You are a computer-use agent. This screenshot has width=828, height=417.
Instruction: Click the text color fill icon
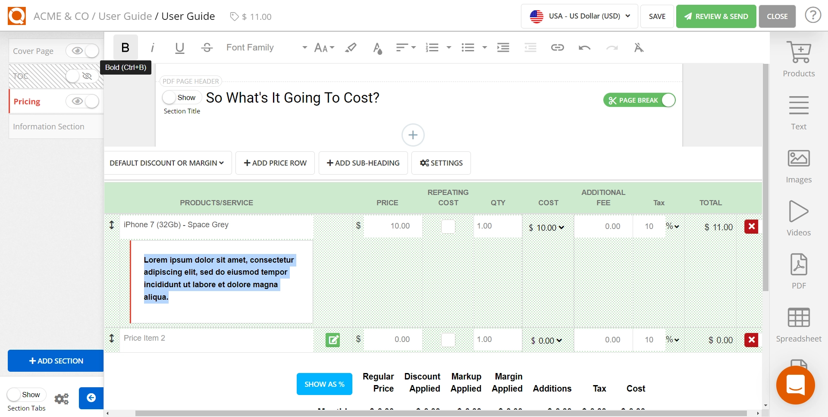377,47
